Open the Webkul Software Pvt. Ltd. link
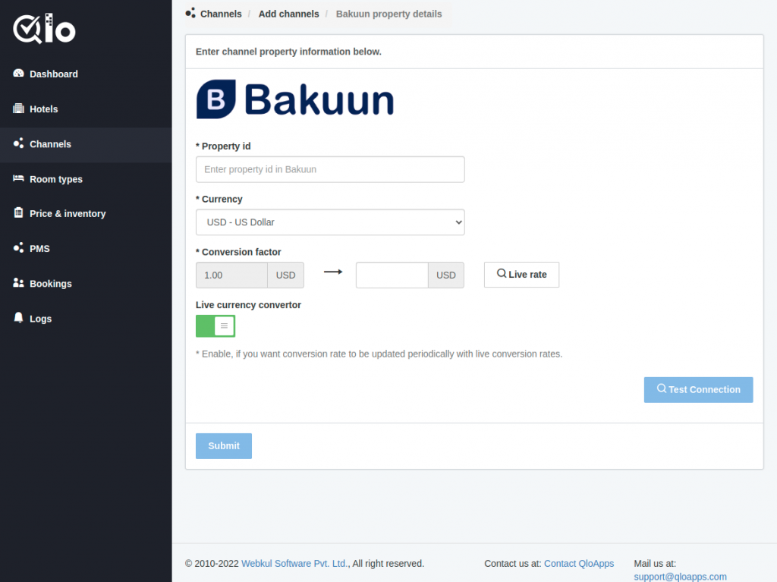 (294, 564)
